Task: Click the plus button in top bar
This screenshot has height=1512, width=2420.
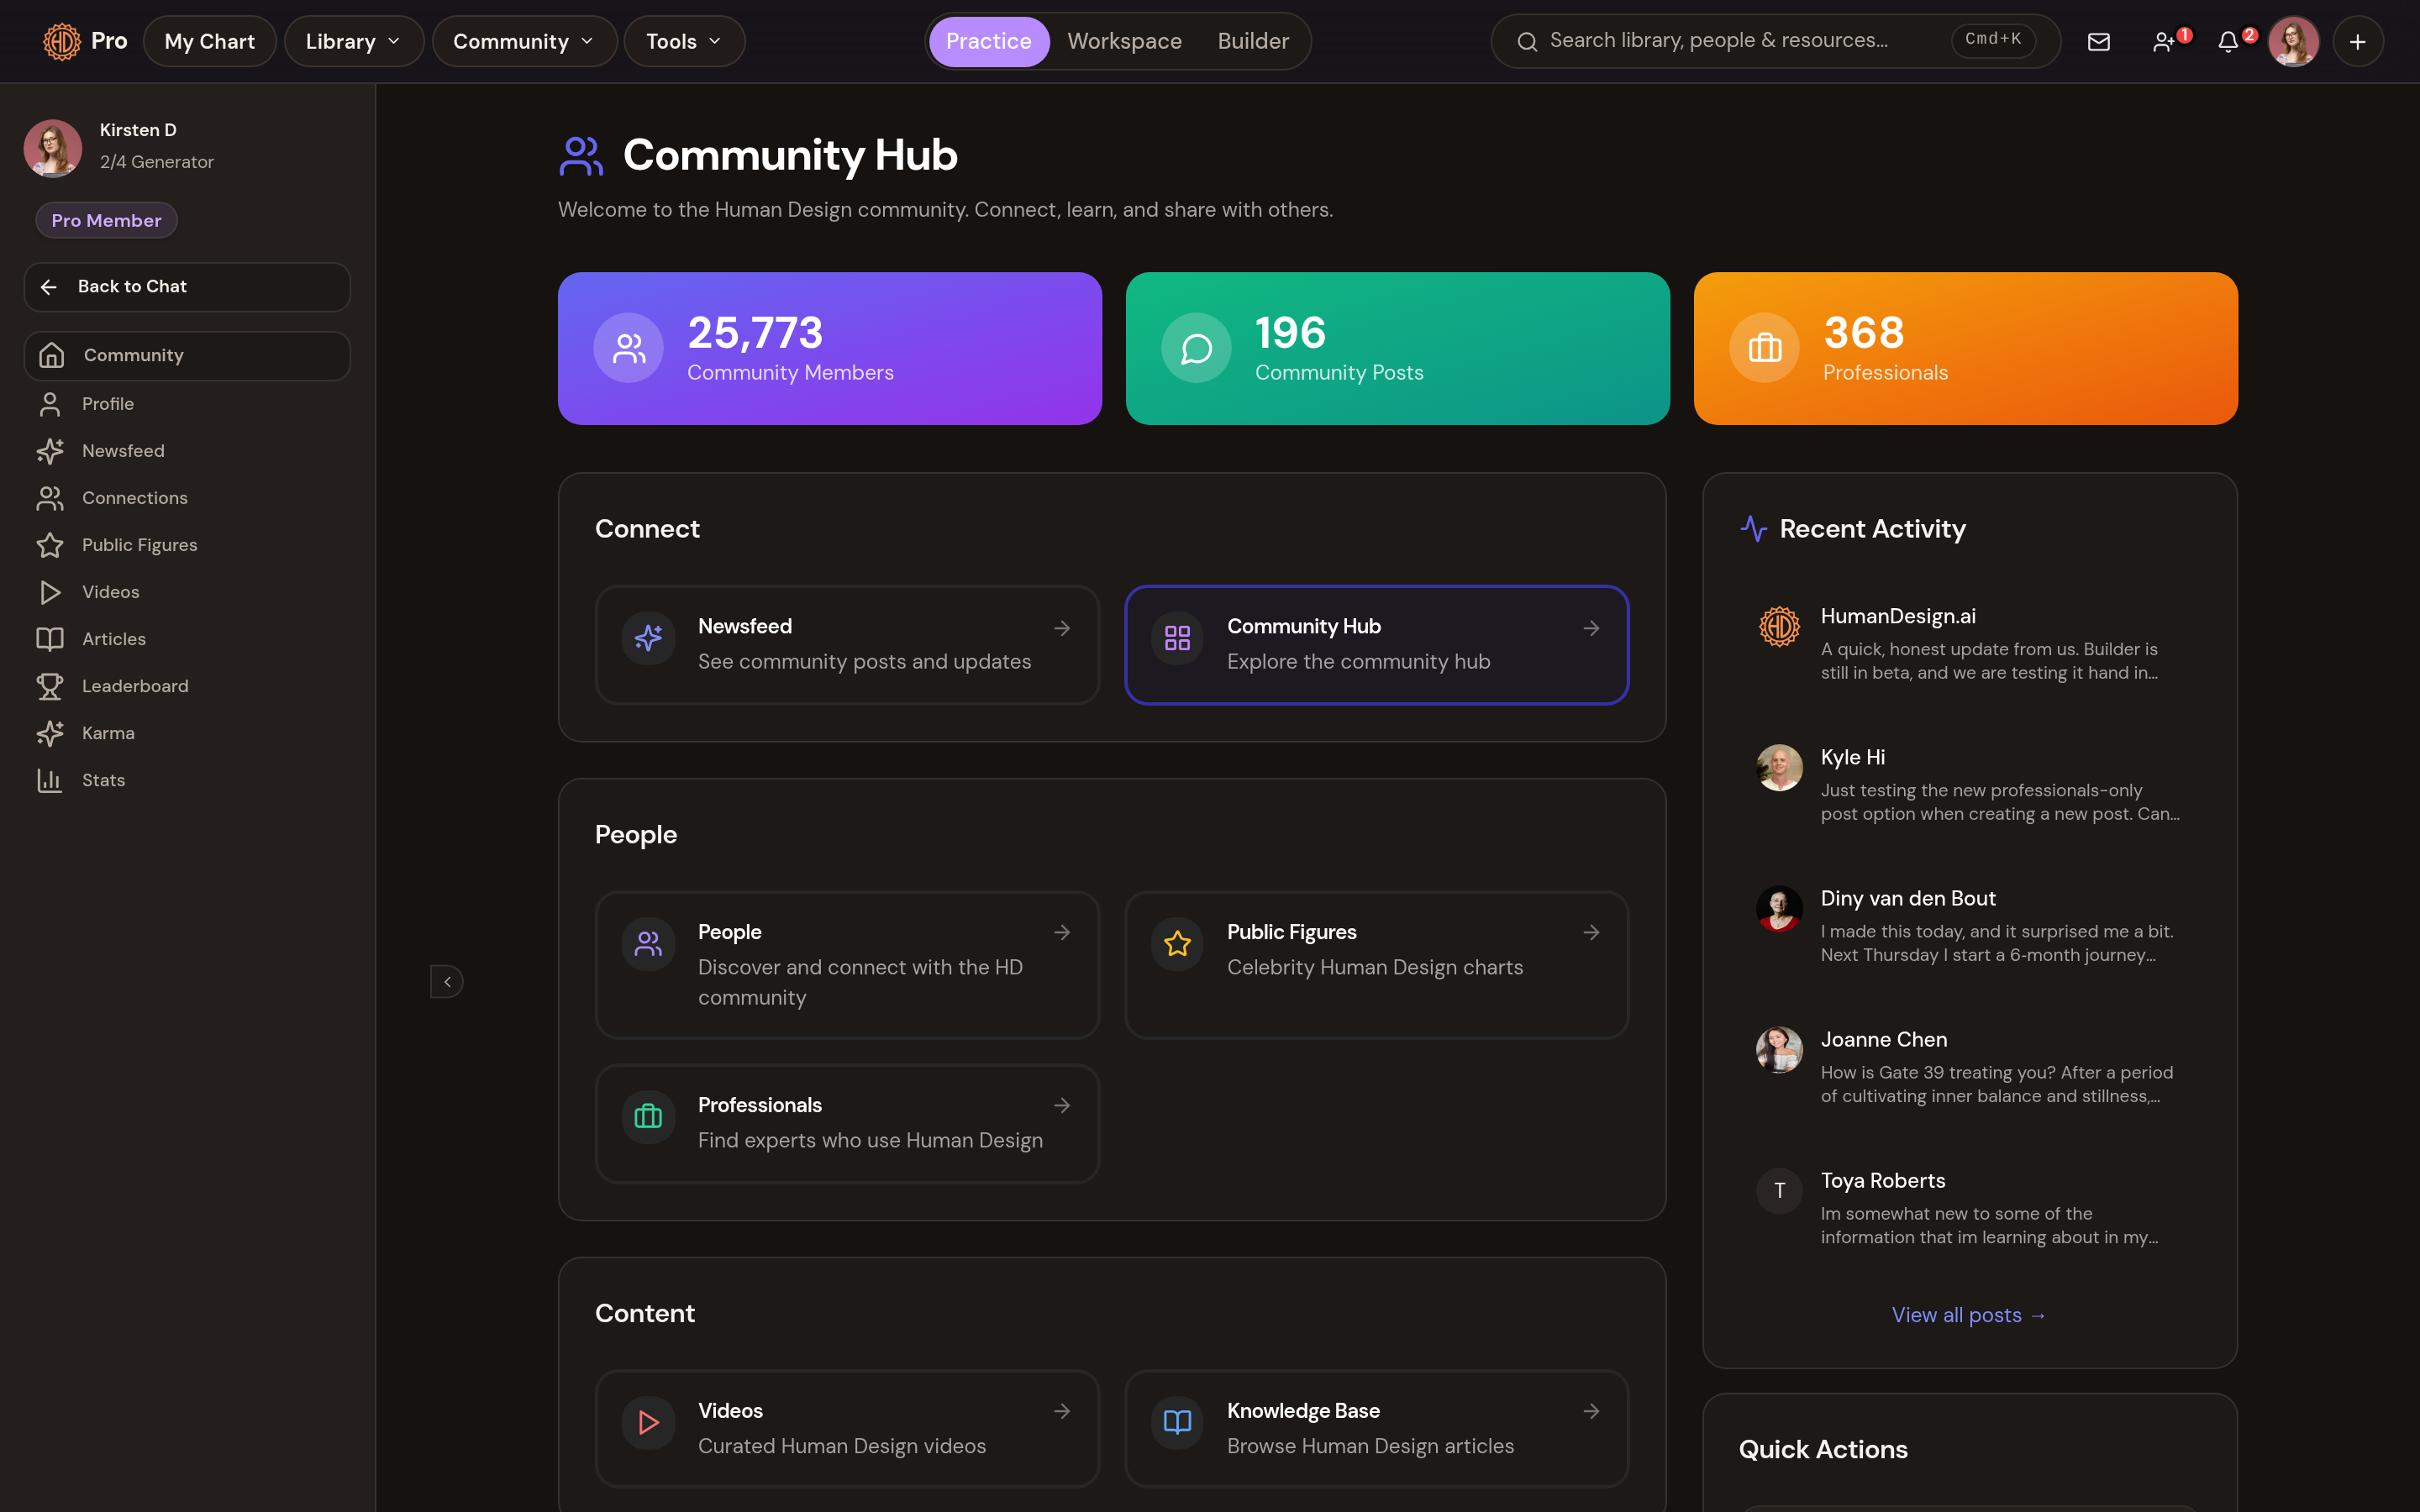Action: coord(2358,41)
